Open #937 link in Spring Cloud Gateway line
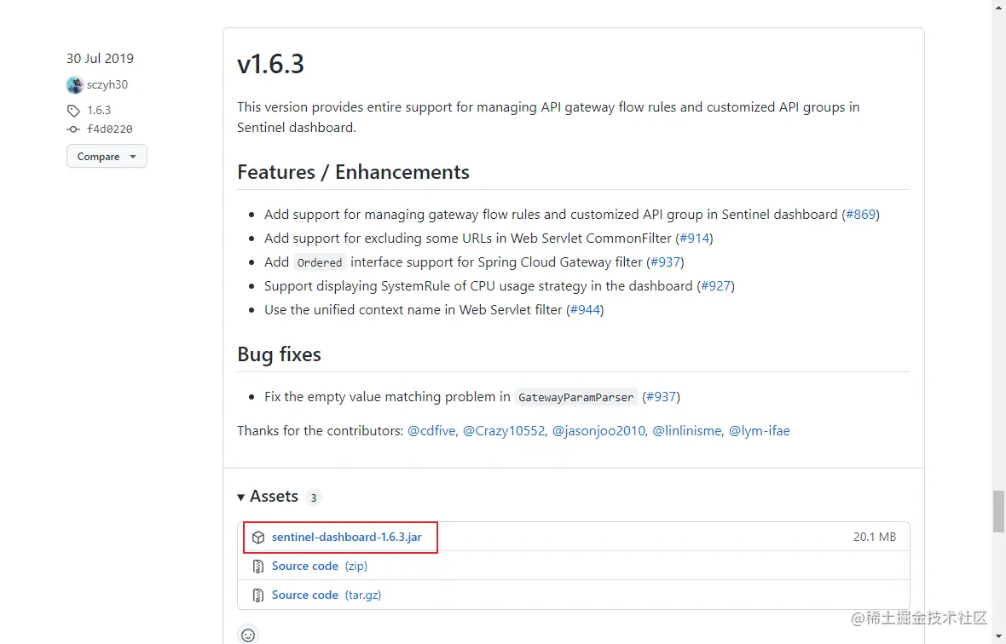This screenshot has height=644, width=1006. (x=665, y=262)
